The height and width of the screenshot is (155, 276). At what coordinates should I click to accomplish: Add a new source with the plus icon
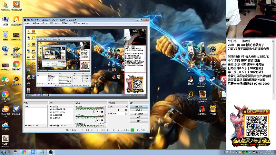[x=51, y=125]
